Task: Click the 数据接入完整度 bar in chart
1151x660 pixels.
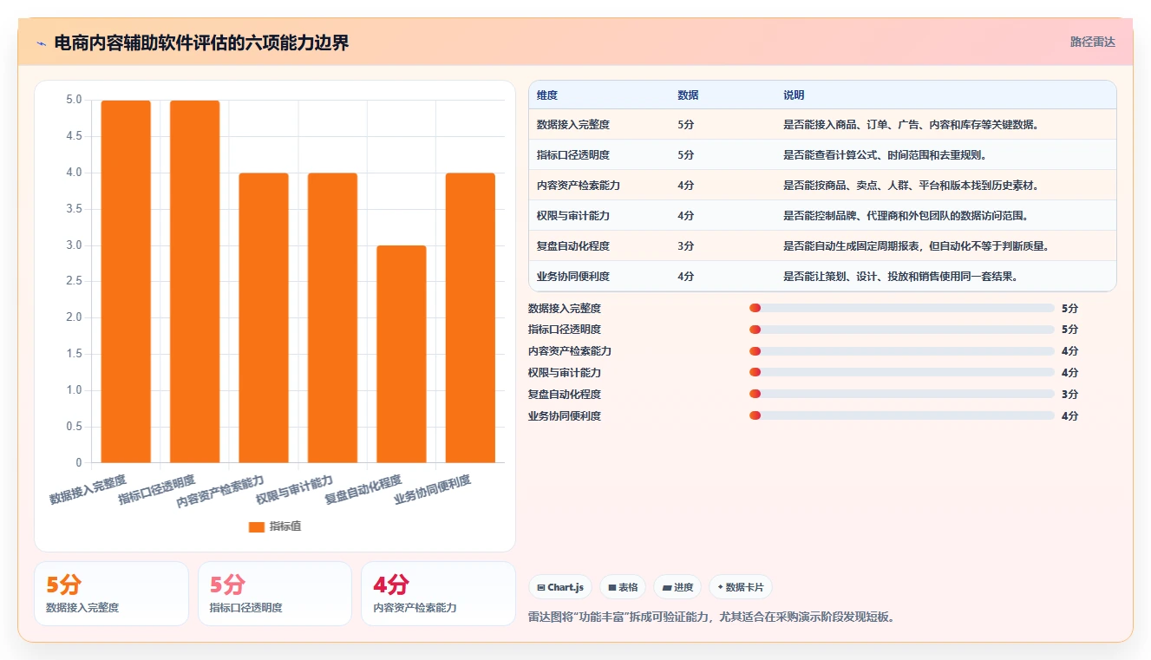Action: [126, 281]
